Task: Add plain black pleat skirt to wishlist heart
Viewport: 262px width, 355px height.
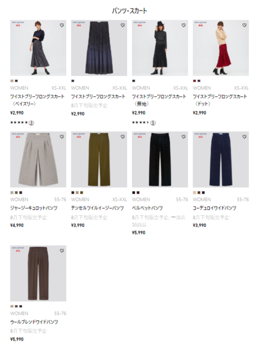Action: point(184,25)
